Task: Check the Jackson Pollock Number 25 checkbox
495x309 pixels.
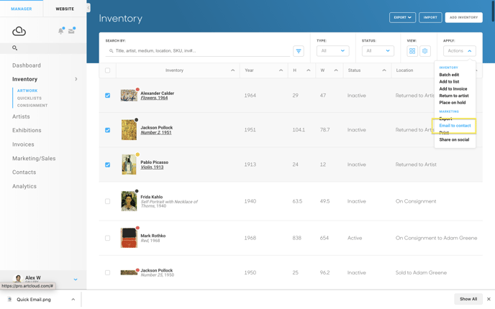Action: click(x=108, y=272)
